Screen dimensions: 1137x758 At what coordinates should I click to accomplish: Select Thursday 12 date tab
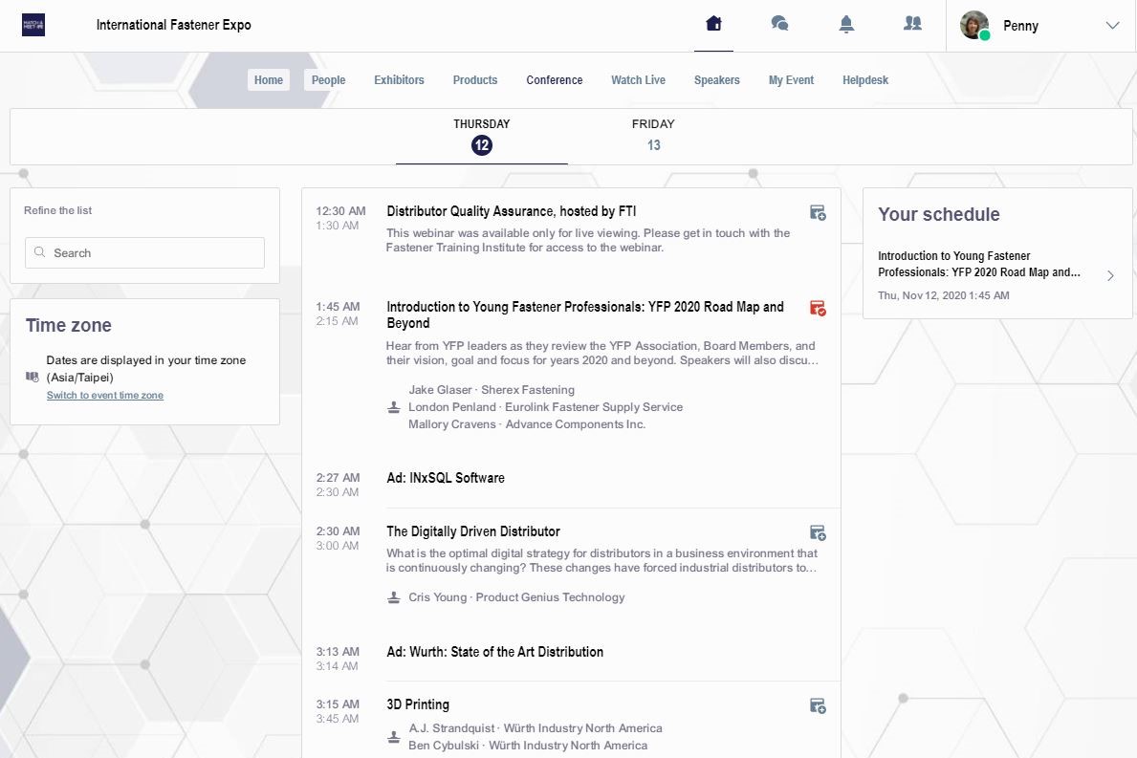482,137
